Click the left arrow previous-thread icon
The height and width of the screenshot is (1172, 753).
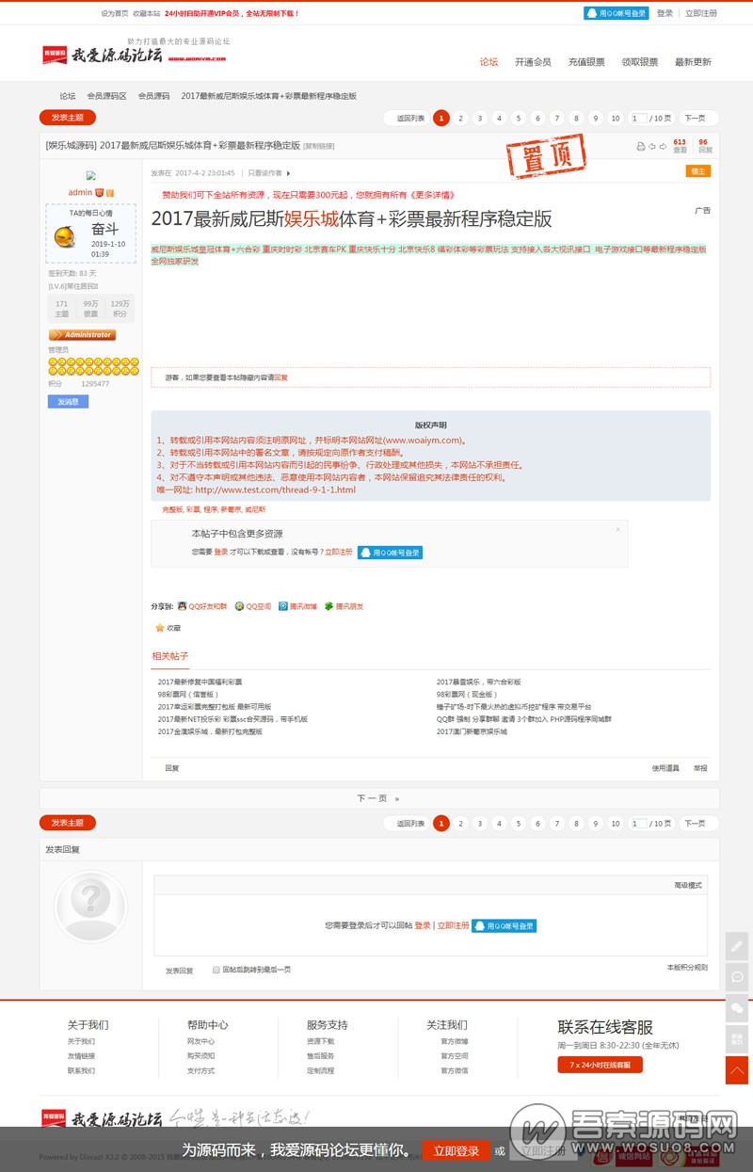[x=652, y=147]
